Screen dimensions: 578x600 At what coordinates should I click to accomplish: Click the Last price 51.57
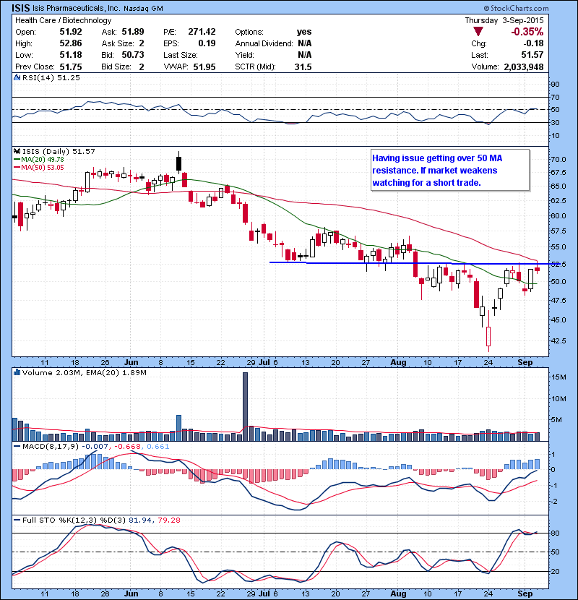pyautogui.click(x=532, y=55)
